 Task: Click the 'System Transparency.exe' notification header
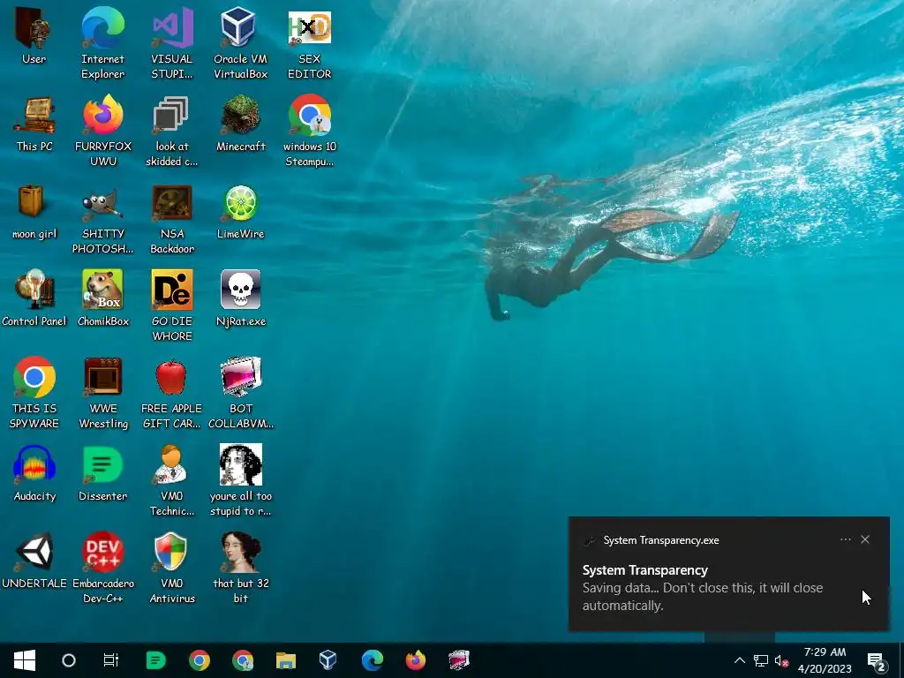(x=660, y=540)
